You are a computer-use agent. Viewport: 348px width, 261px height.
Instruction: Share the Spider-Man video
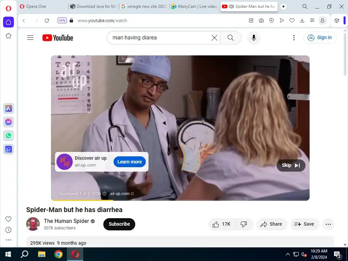(272, 224)
